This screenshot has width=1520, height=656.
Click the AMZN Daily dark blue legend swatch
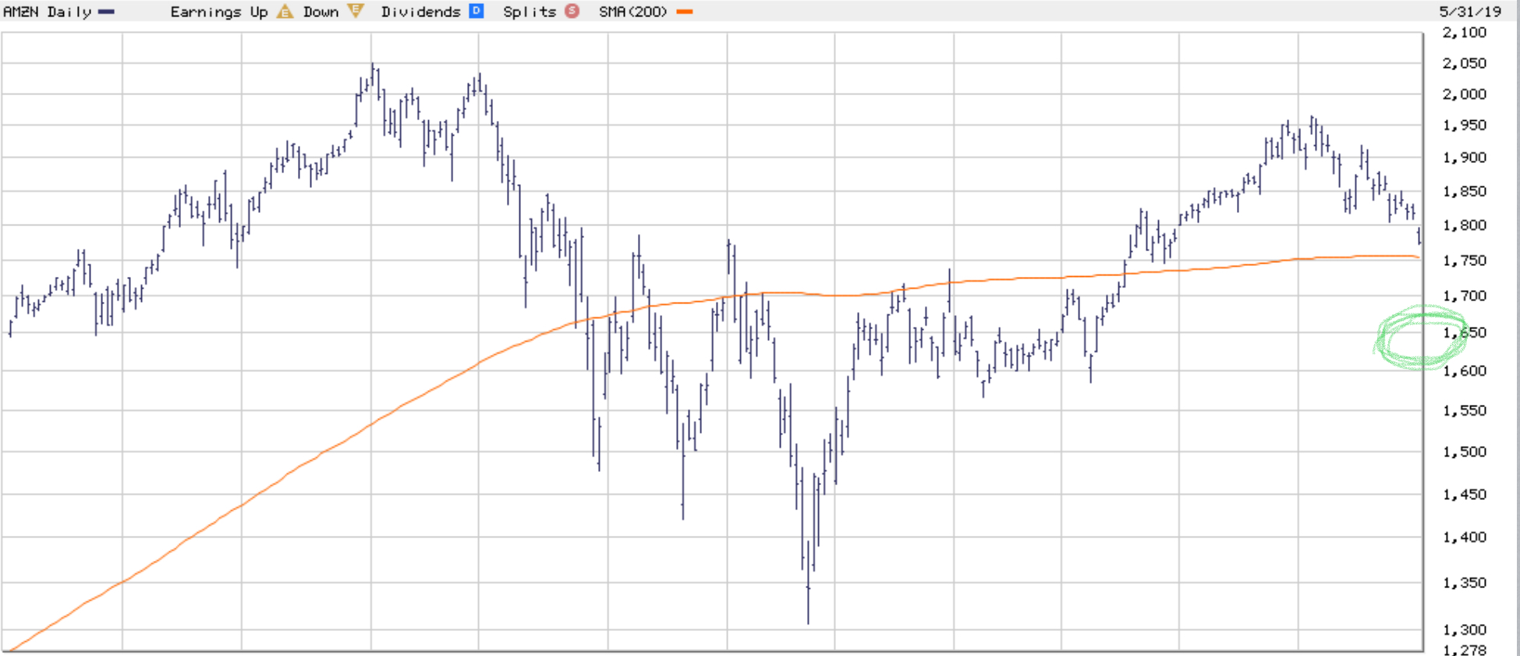(x=107, y=12)
